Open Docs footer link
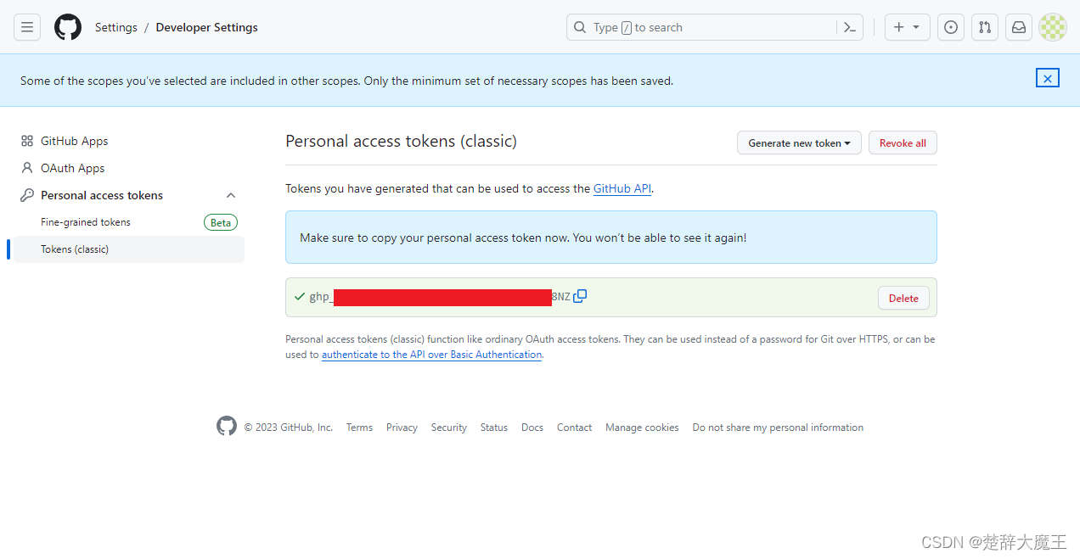 532,428
